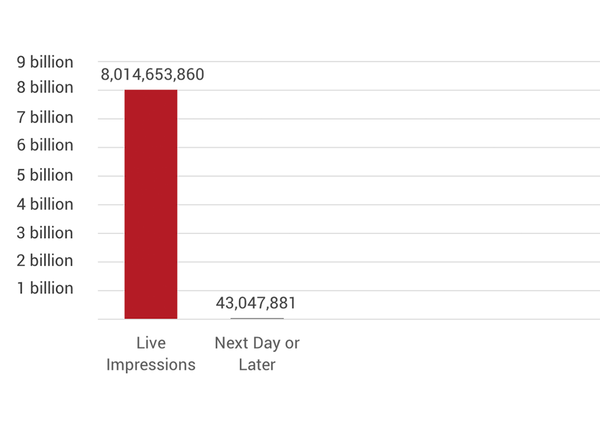The height and width of the screenshot is (421, 600).
Task: Click the red Live Impressions bar
Action: (151, 204)
